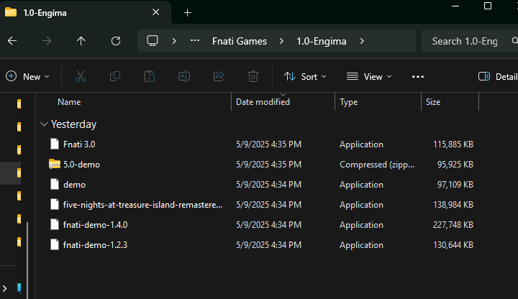
Task: Click the 97,109 KB size value
Action: pyautogui.click(x=455, y=185)
